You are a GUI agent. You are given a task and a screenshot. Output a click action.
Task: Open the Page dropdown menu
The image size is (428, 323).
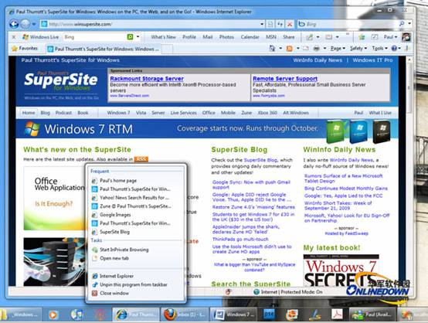coord(338,49)
